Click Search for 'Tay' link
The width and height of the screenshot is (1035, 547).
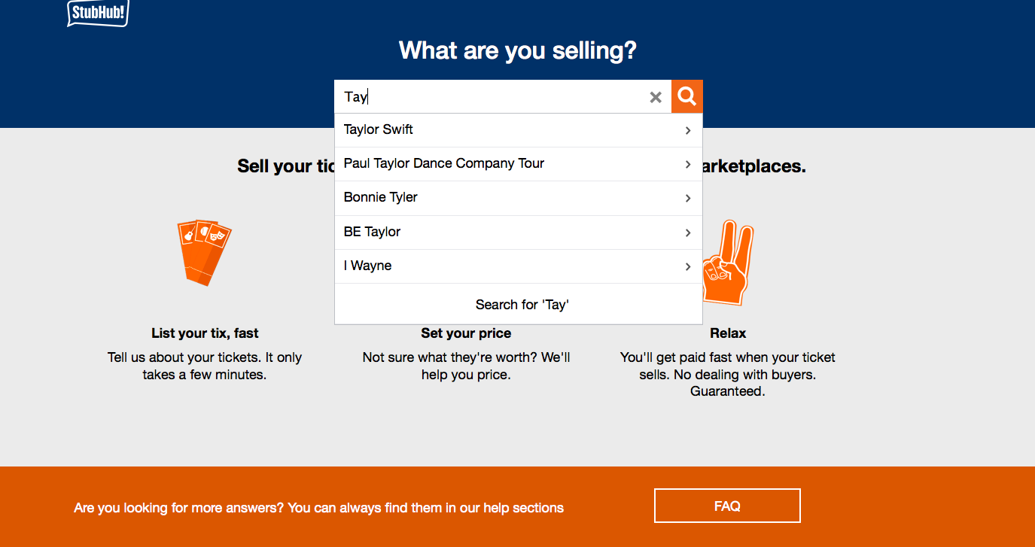tap(522, 305)
